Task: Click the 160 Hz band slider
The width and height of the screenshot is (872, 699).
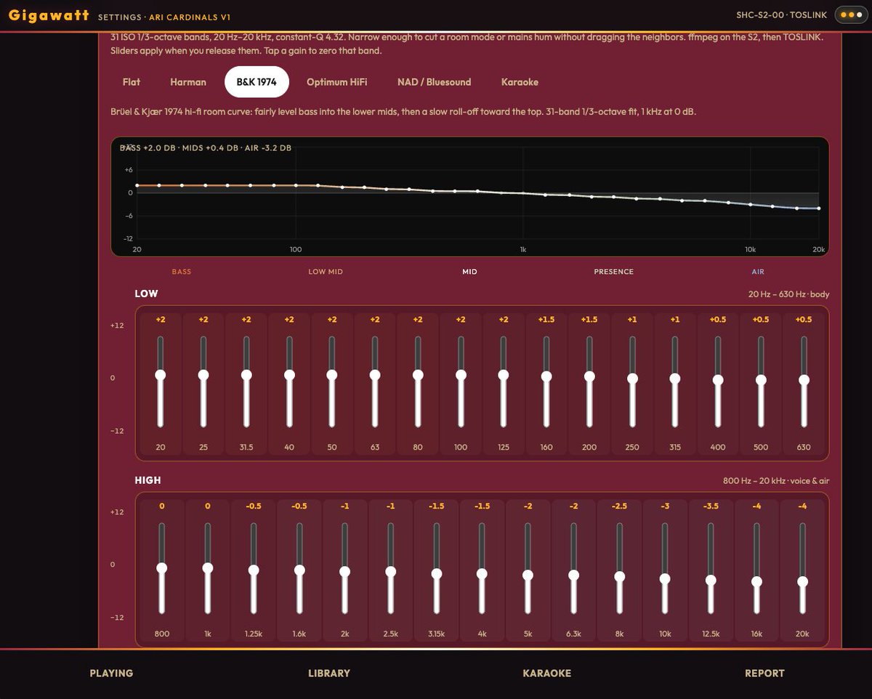Action: [546, 382]
